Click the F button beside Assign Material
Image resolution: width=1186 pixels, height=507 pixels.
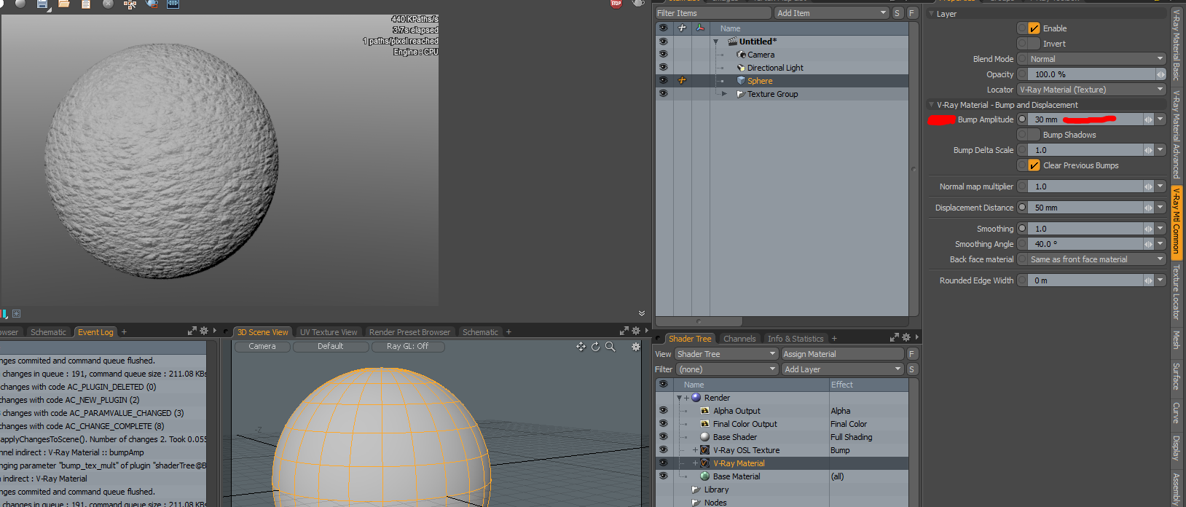[911, 354]
